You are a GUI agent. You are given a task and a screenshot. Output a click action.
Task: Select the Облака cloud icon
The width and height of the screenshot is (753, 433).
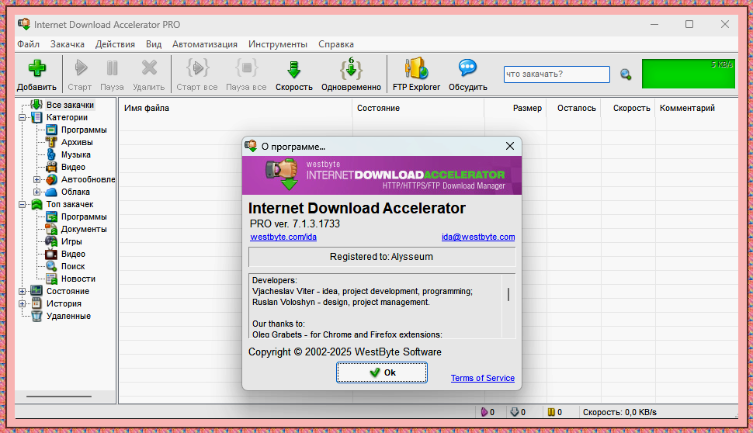(x=51, y=192)
